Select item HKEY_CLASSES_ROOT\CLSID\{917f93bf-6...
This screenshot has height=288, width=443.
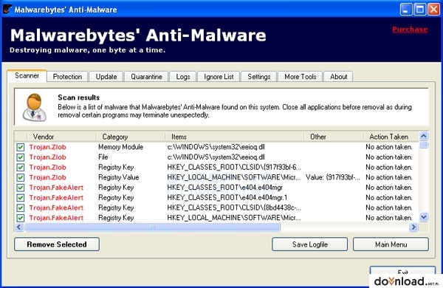234,168
